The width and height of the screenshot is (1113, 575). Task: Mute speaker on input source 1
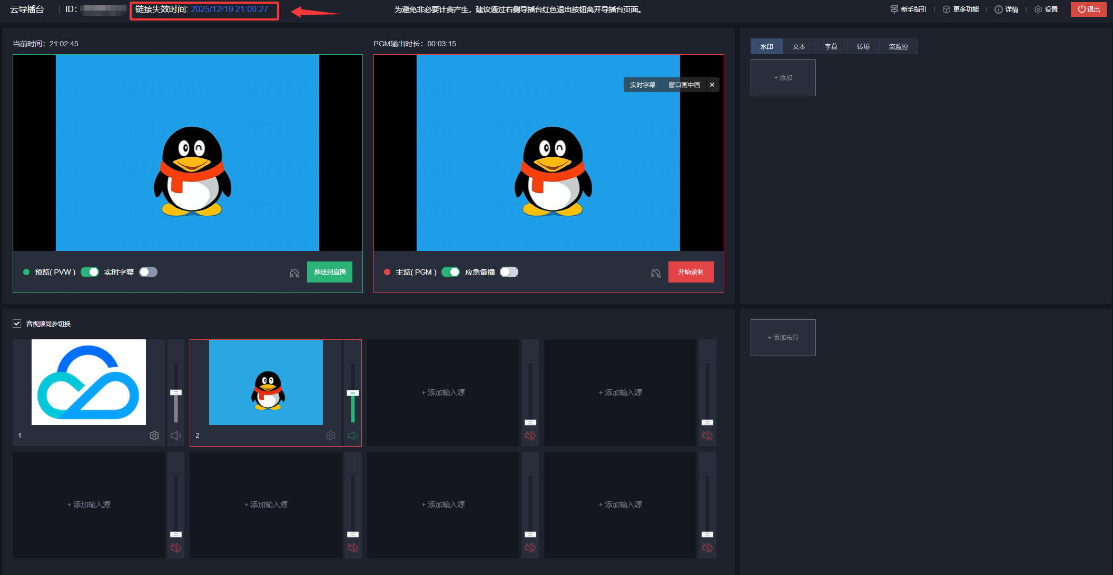coord(176,436)
